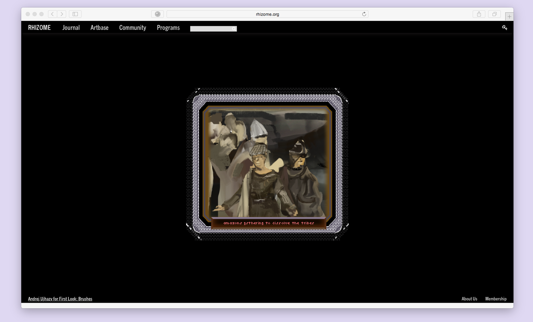Open a new tab with the plus button
This screenshot has width=533, height=322.
(x=509, y=16)
